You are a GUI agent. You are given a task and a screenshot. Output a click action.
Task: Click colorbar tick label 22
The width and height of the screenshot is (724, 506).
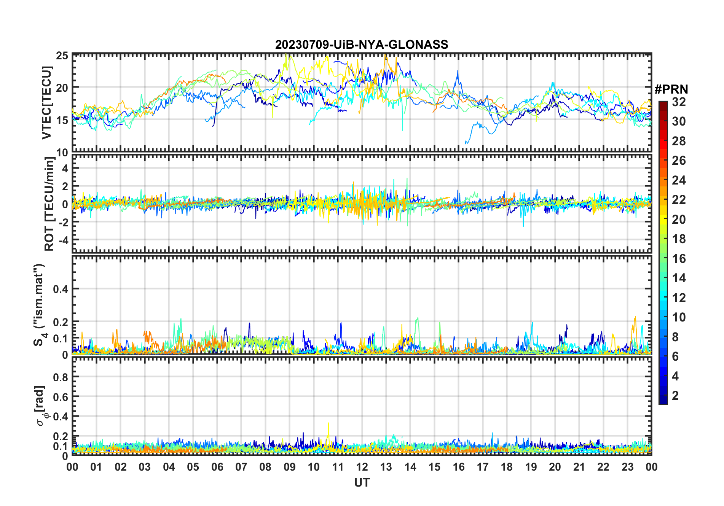679,200
